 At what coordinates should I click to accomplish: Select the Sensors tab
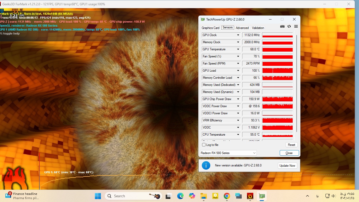(x=227, y=28)
